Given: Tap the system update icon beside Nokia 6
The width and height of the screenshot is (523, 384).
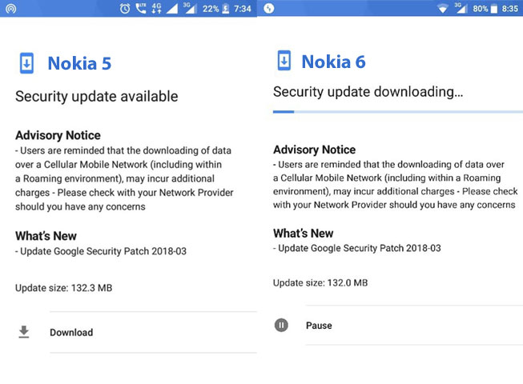Looking at the screenshot, I should [x=284, y=61].
